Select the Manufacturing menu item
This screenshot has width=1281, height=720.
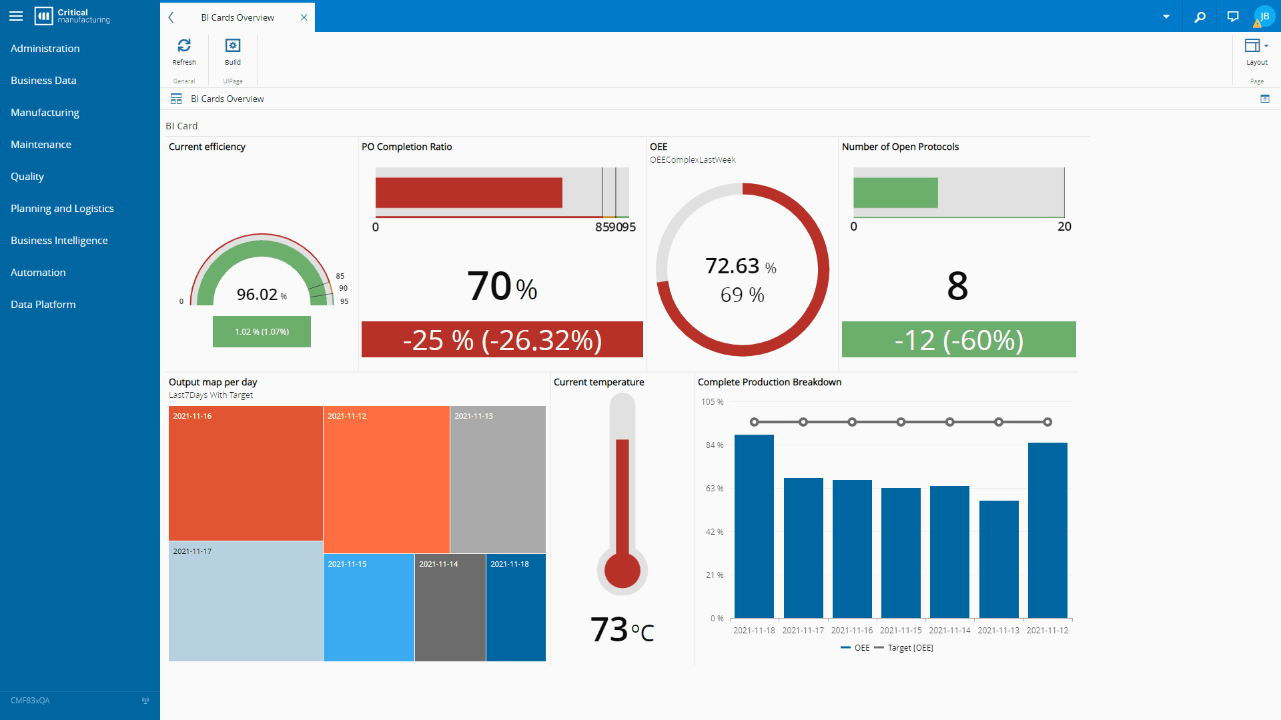click(x=45, y=113)
